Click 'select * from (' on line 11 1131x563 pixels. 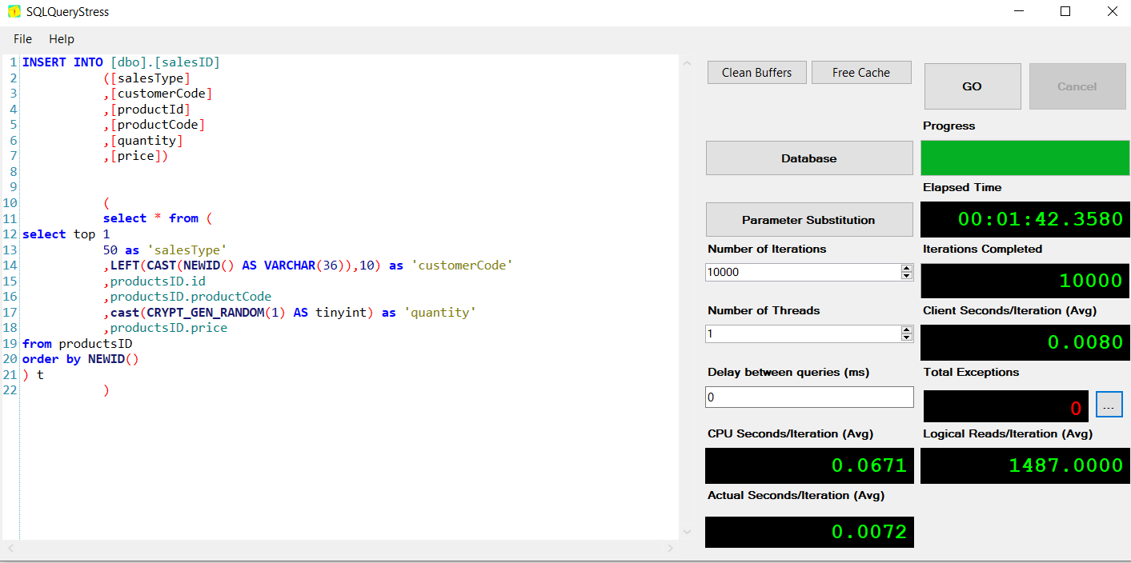(x=158, y=218)
